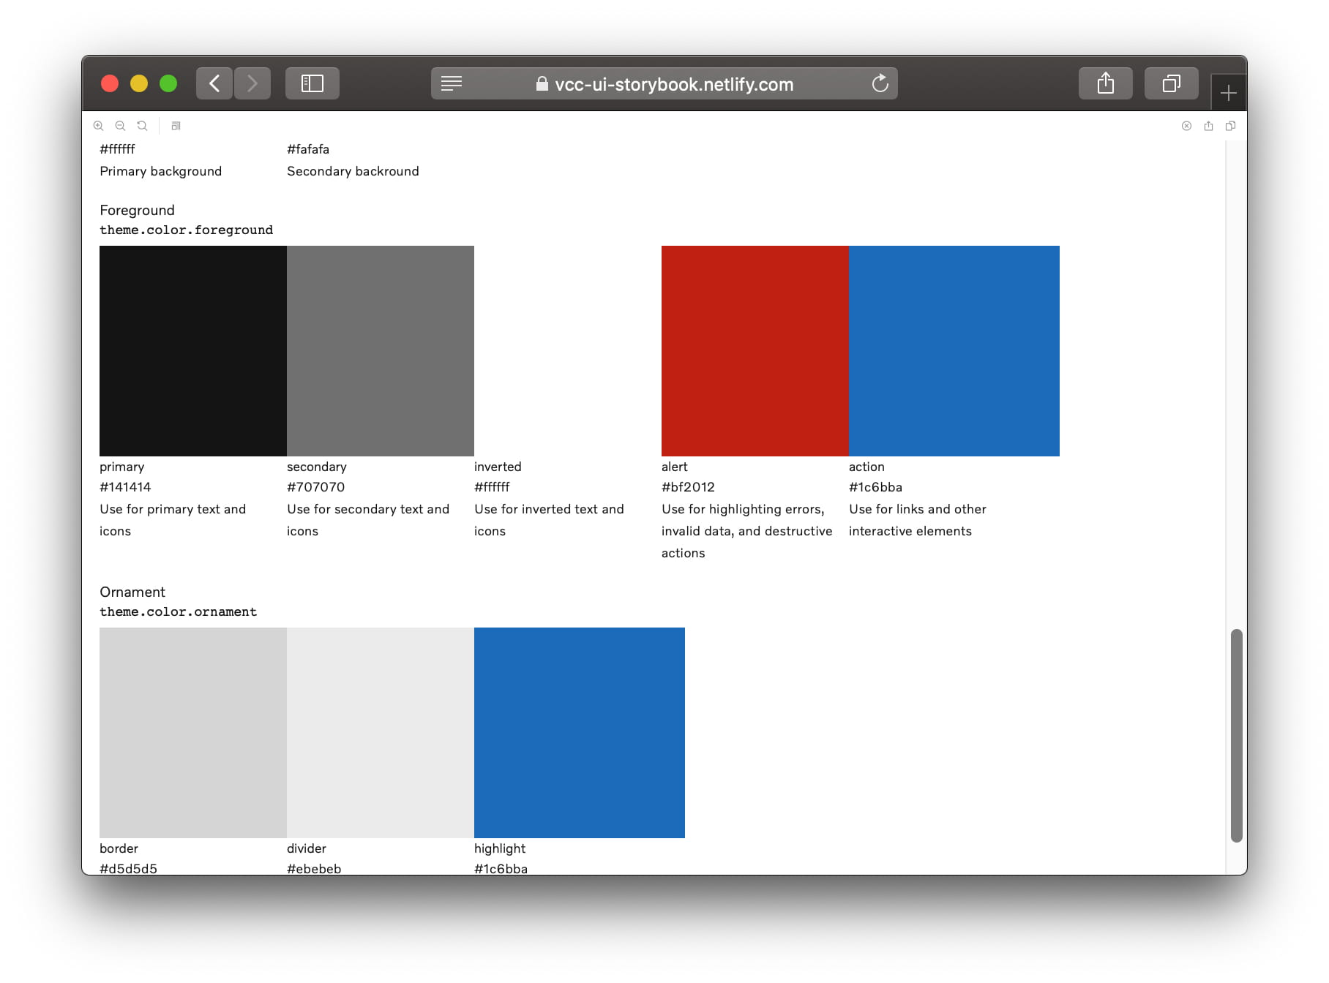
Task: Click the highlight ornament swatch
Action: [x=579, y=732]
